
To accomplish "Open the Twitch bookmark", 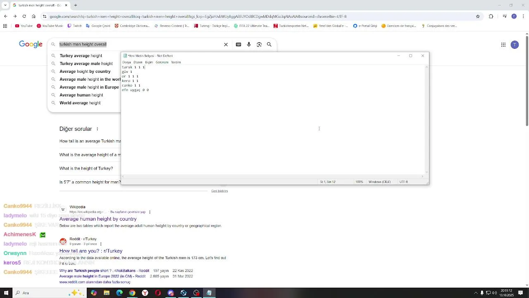I will pos(74,26).
